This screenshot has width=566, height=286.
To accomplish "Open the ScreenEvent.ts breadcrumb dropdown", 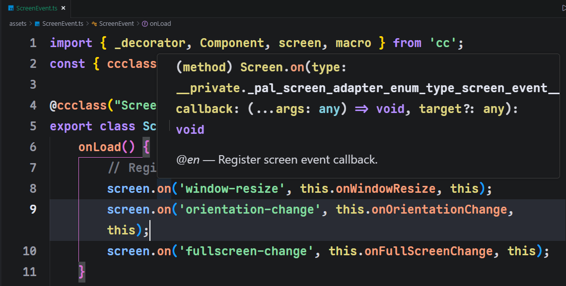I will pos(64,23).
